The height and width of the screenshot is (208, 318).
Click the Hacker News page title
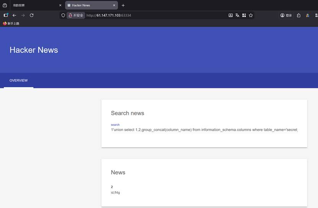pyautogui.click(x=34, y=50)
